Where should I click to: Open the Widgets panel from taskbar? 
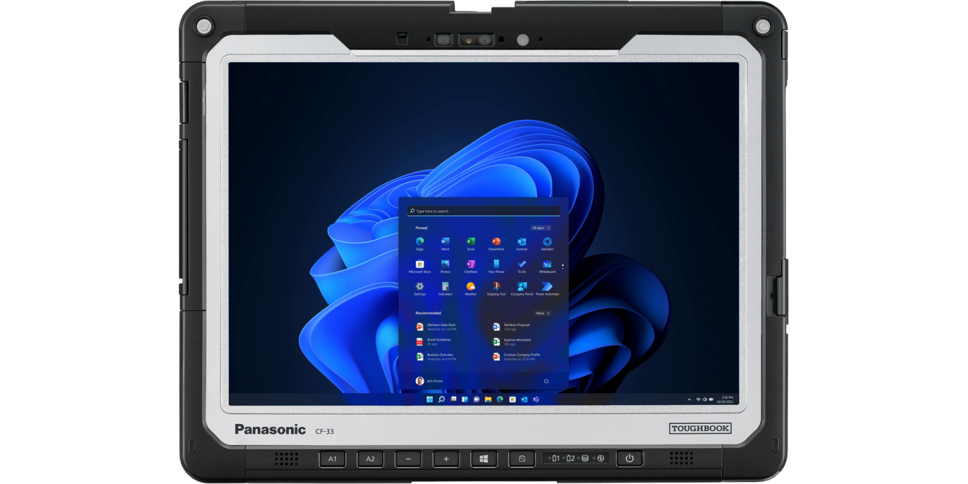tap(465, 399)
